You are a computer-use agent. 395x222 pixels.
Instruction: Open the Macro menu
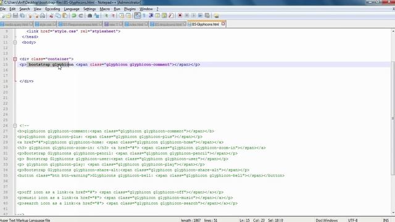(x=104, y=9)
